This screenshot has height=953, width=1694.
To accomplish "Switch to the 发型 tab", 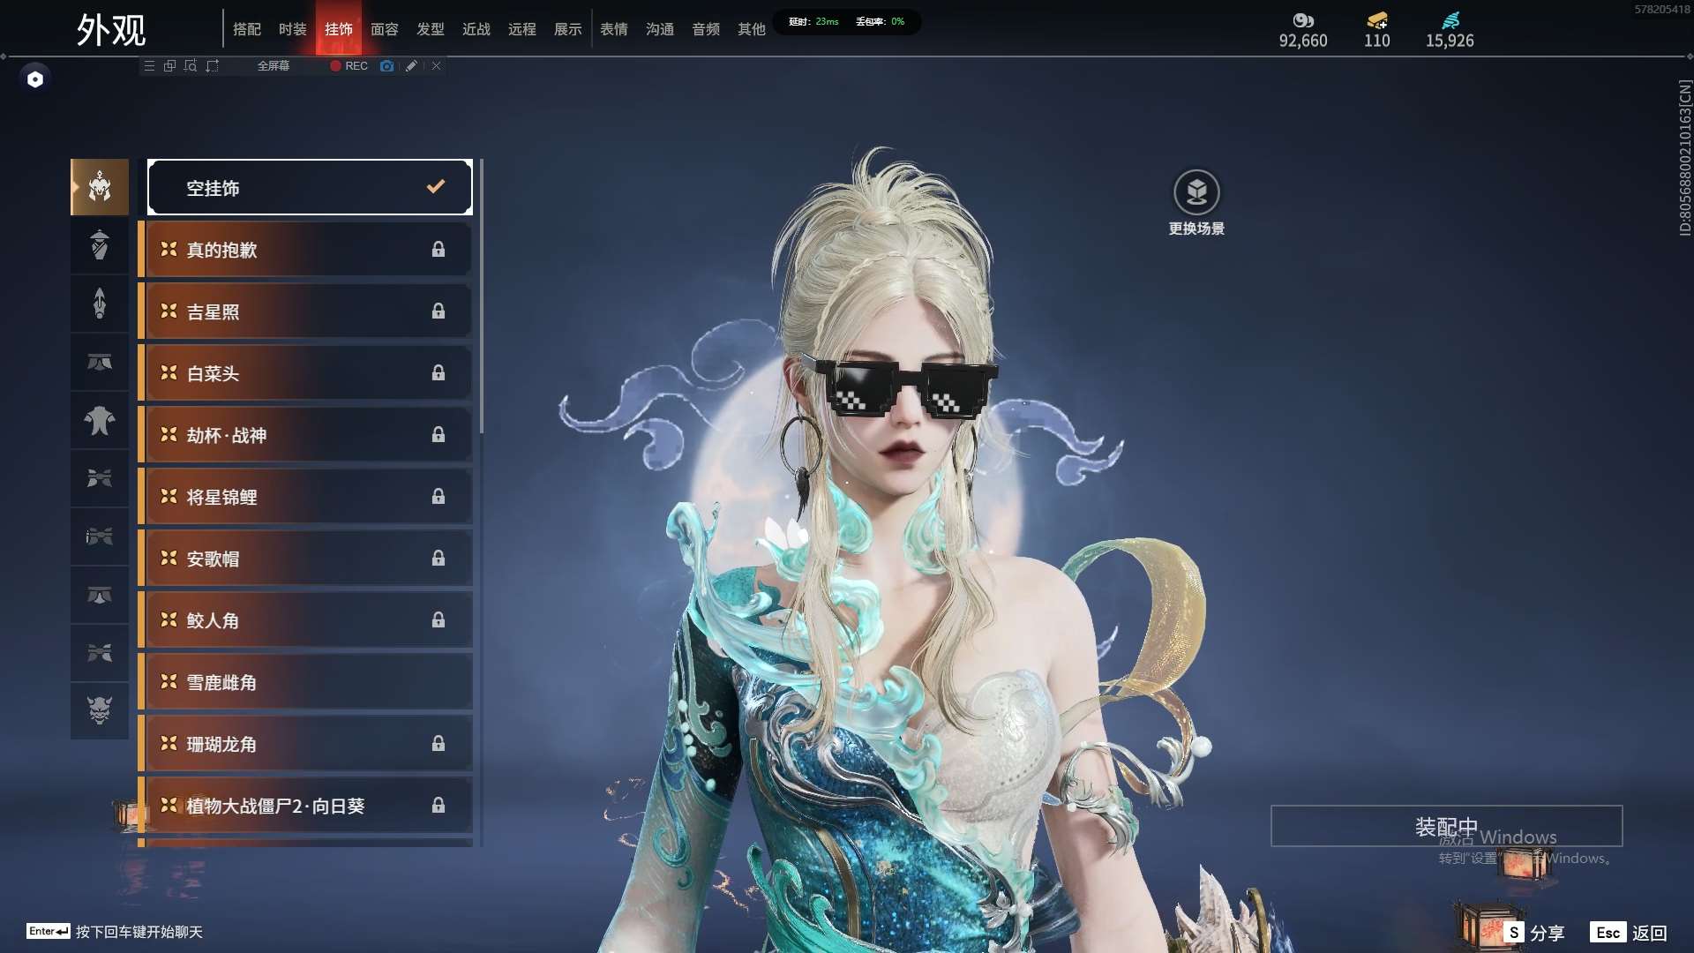I will 431,29.
